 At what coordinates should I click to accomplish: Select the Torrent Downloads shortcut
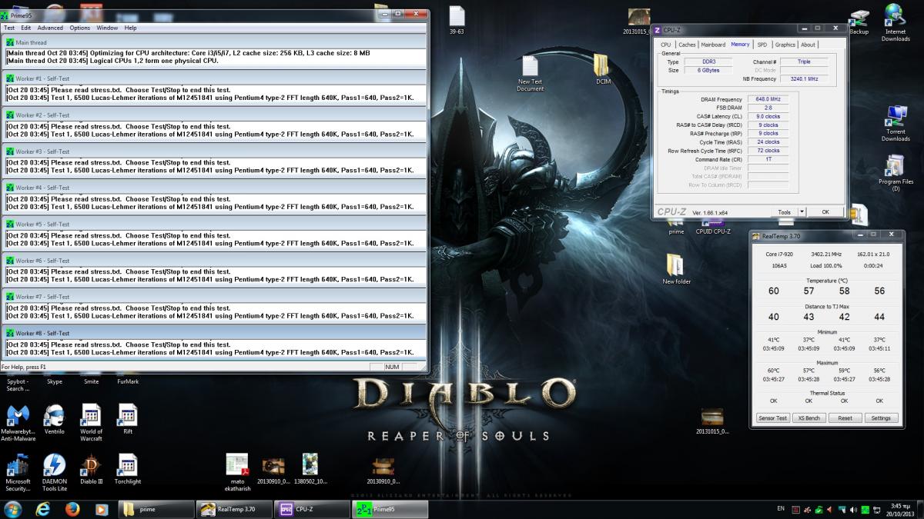coord(896,123)
